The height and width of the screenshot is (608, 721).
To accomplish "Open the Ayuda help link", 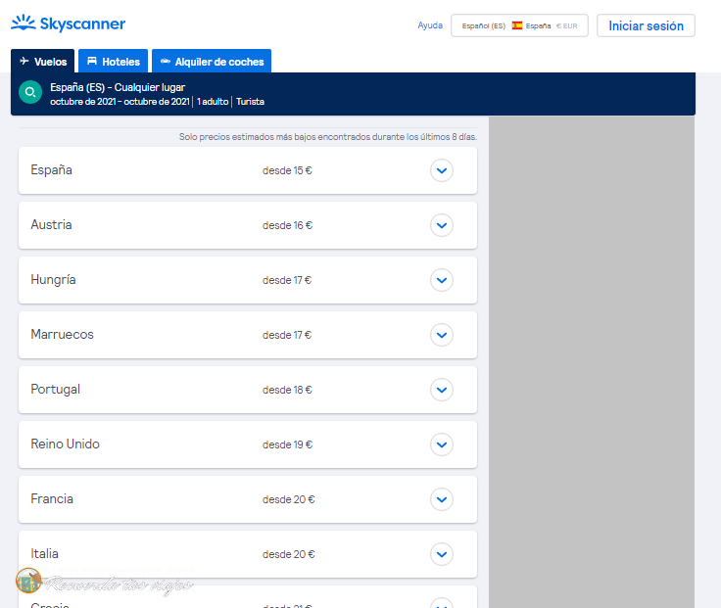I will (x=430, y=25).
